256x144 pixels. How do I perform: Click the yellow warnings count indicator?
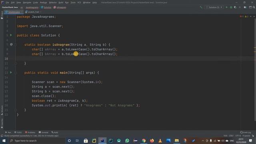pos(246,16)
